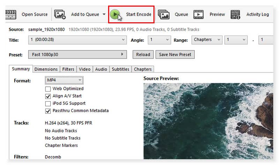Open the Angle dropdown
The height and width of the screenshot is (165, 279).
159,40
